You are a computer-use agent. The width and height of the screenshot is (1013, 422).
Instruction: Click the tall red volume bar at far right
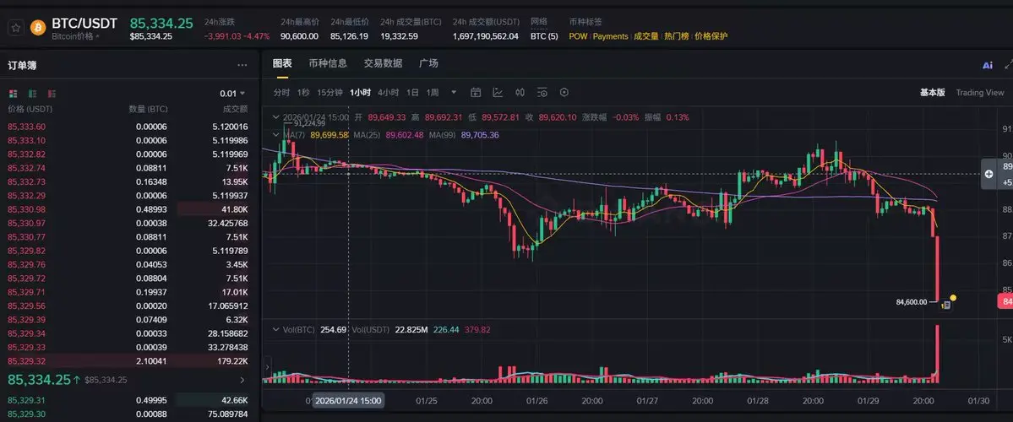point(937,354)
